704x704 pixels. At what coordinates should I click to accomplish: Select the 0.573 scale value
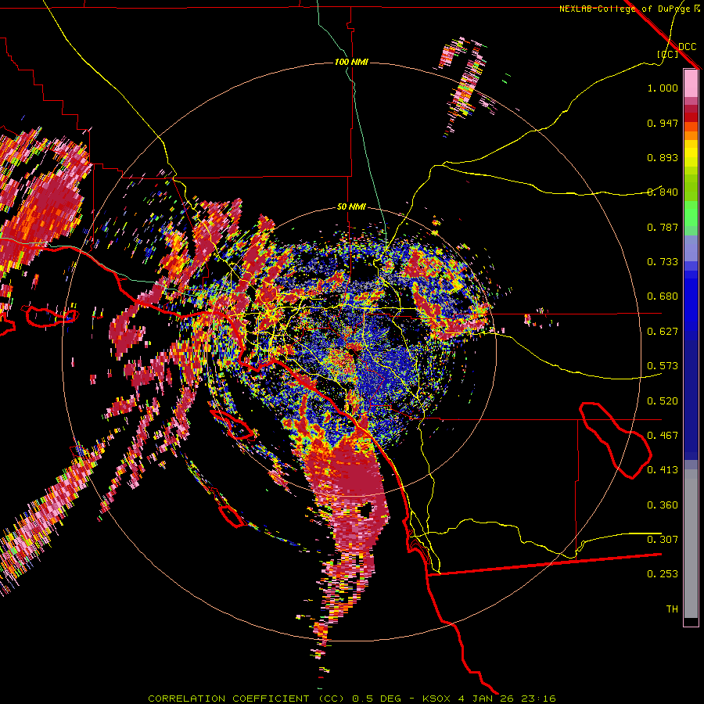[663, 366]
